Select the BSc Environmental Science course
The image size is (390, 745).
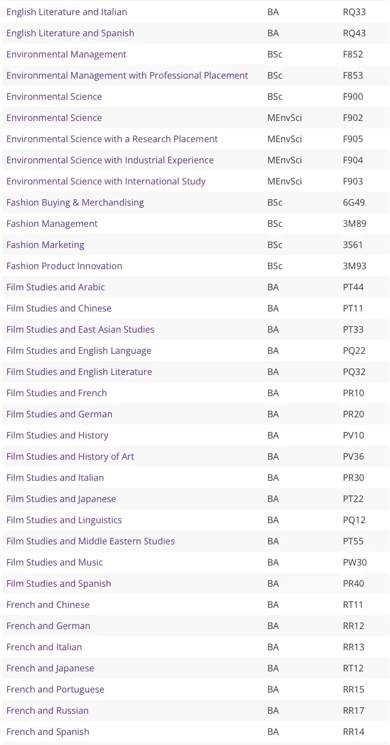(54, 97)
